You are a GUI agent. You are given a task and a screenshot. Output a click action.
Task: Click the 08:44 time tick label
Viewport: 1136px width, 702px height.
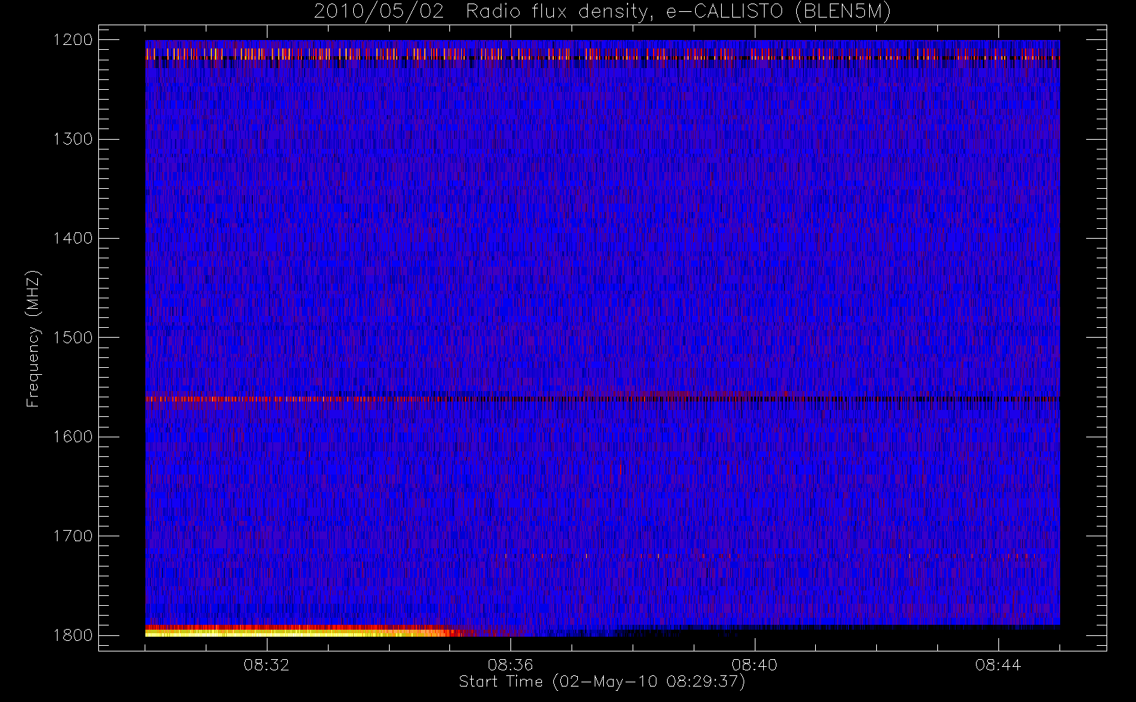click(x=998, y=665)
